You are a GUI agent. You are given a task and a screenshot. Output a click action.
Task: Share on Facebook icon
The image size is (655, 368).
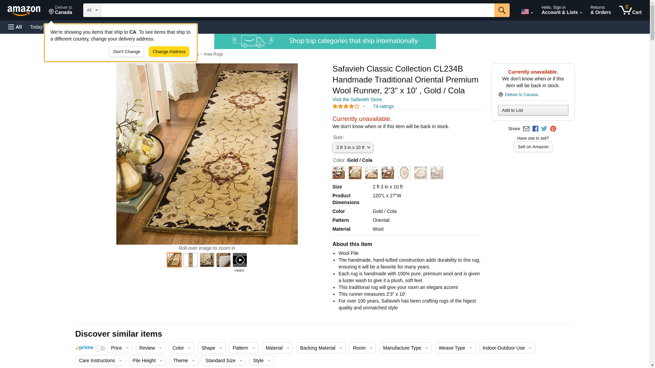pos(535,129)
